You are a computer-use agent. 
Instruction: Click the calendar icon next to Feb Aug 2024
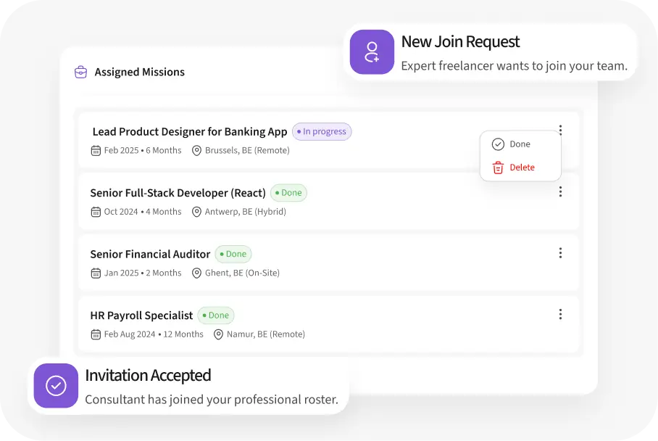96,334
